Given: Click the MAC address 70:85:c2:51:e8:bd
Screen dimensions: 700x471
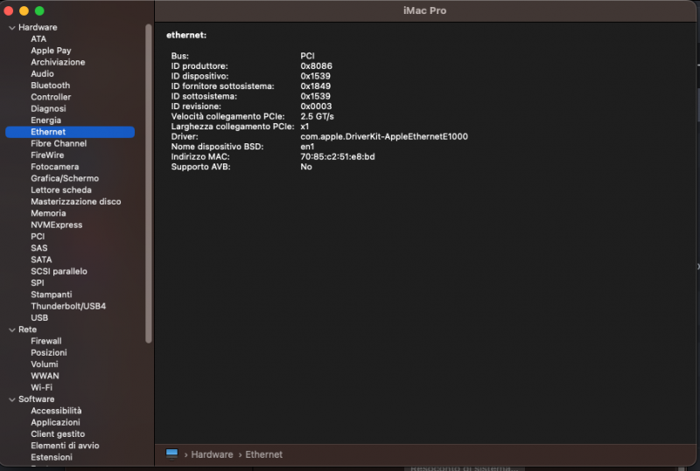Looking at the screenshot, I should pyautogui.click(x=338, y=156).
